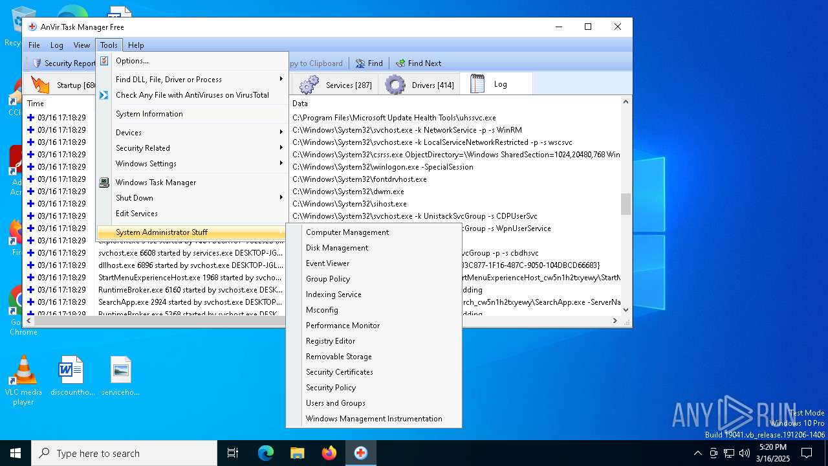Open the File menu
The width and height of the screenshot is (828, 466).
tap(34, 45)
